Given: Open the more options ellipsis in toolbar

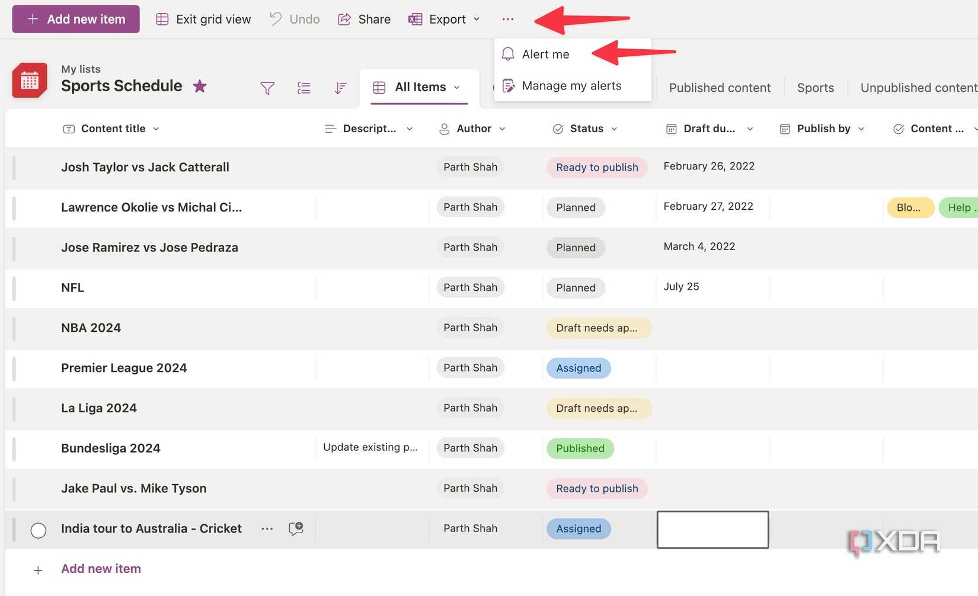Looking at the screenshot, I should [508, 19].
